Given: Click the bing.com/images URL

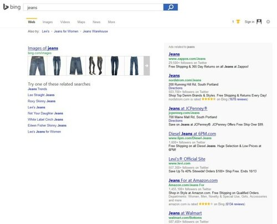Looking at the screenshot, I should pyautogui.click(x=40, y=53).
